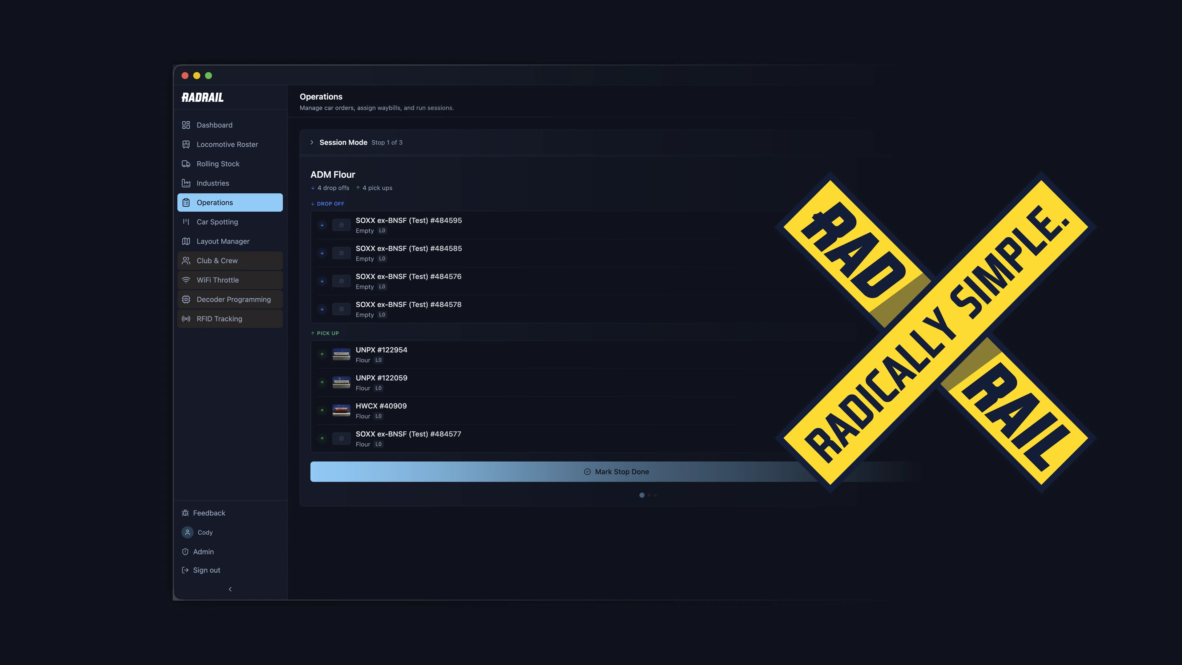
Task: Click the Admin shield icon
Action: pyautogui.click(x=185, y=552)
